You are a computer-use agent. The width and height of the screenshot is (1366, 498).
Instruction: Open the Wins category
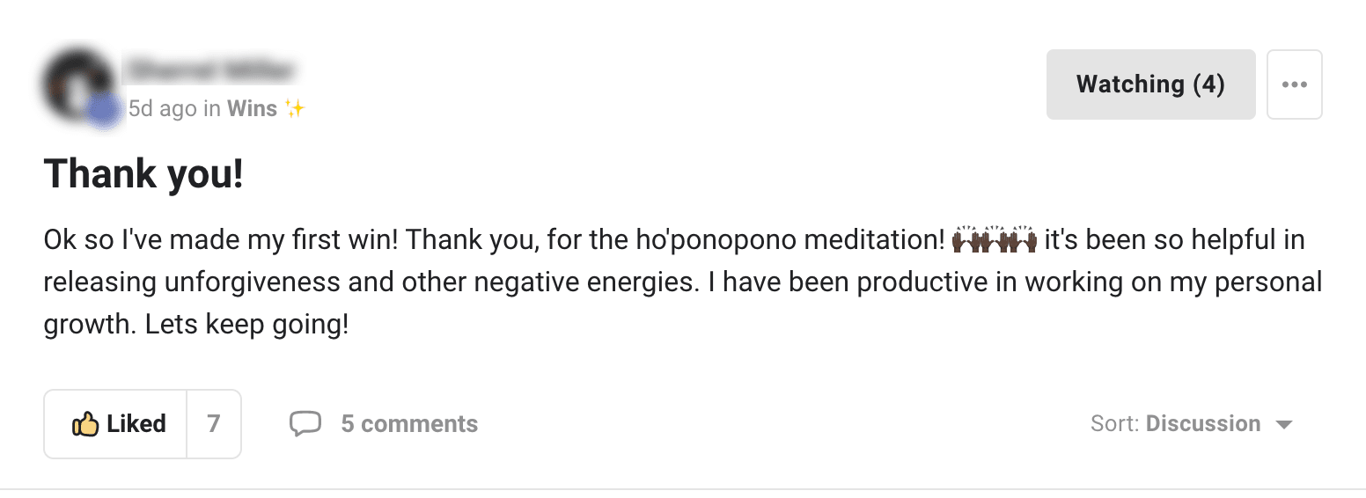point(252,108)
